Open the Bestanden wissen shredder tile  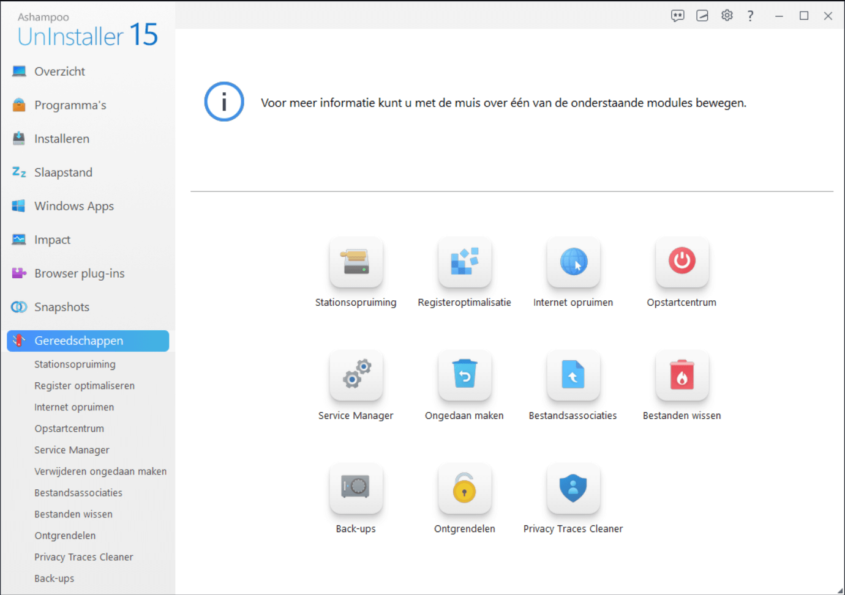coord(682,375)
